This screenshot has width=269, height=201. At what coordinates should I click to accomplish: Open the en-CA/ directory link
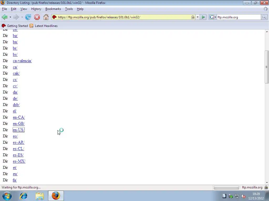(x=19, y=118)
